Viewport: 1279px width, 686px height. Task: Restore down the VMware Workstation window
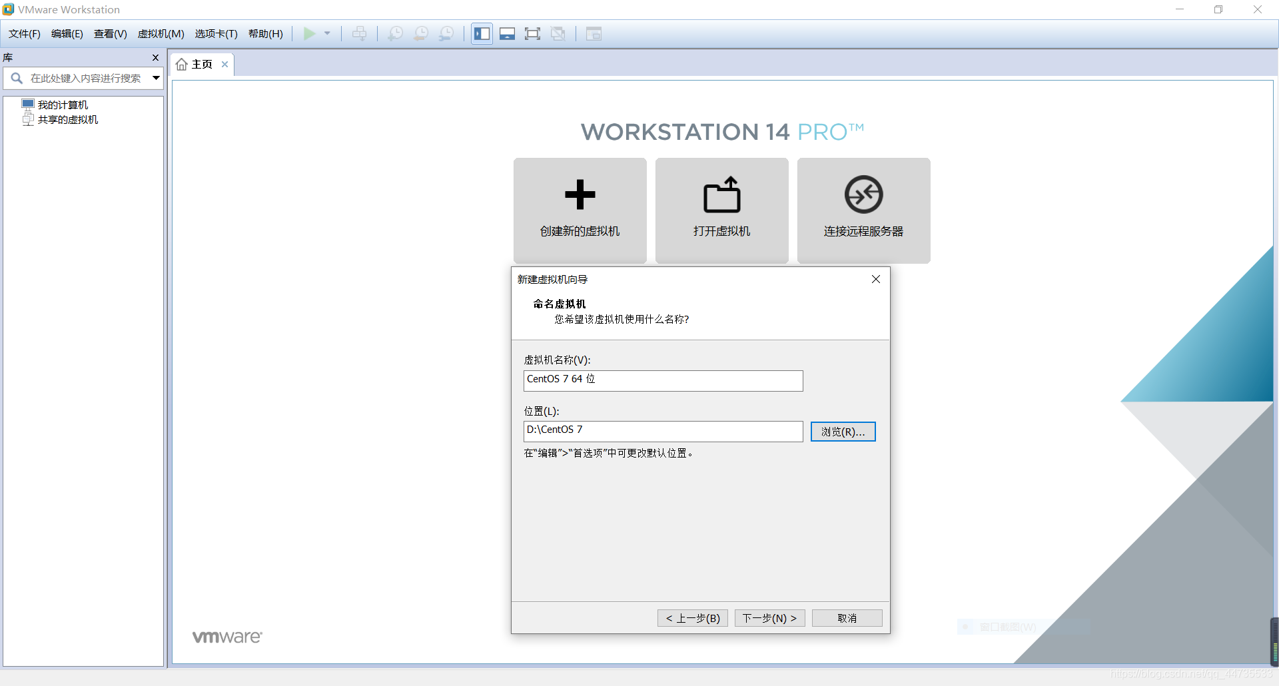[x=1218, y=9]
